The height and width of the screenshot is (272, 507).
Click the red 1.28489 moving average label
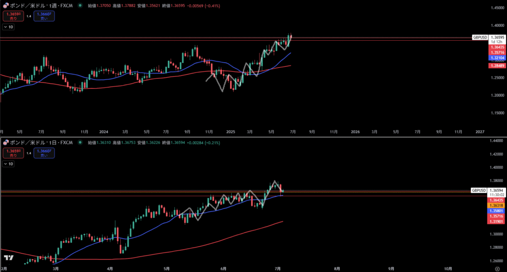click(x=497, y=66)
